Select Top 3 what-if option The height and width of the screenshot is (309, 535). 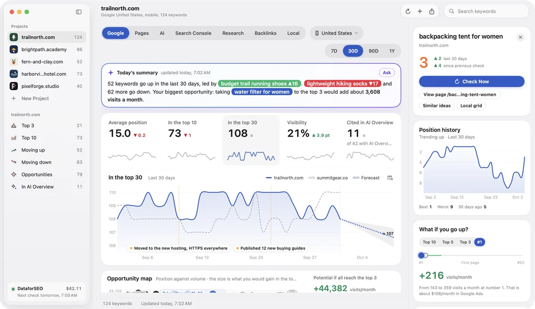click(465, 242)
